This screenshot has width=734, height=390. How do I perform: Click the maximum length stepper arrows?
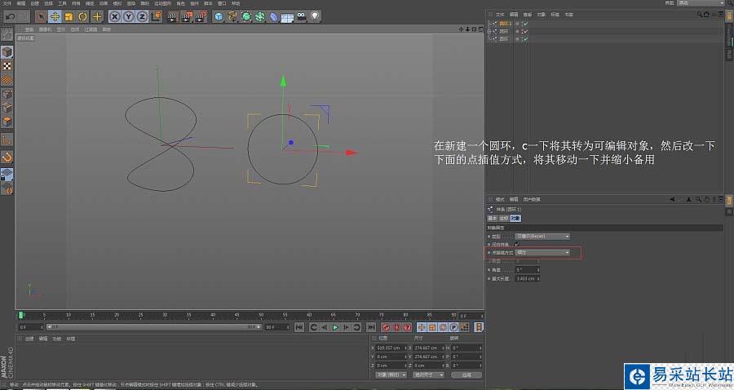538,278
